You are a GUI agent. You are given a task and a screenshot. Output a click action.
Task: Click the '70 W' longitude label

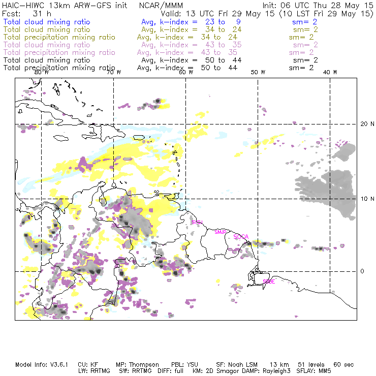(114, 72)
